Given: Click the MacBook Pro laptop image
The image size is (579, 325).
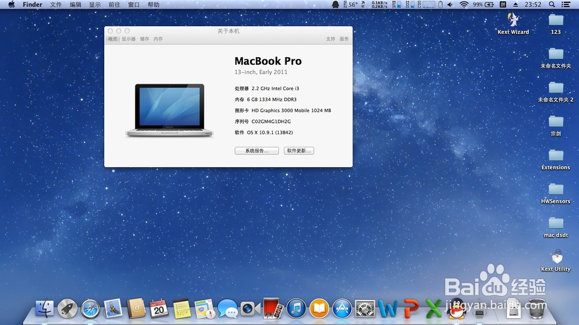Looking at the screenshot, I should click(170, 110).
